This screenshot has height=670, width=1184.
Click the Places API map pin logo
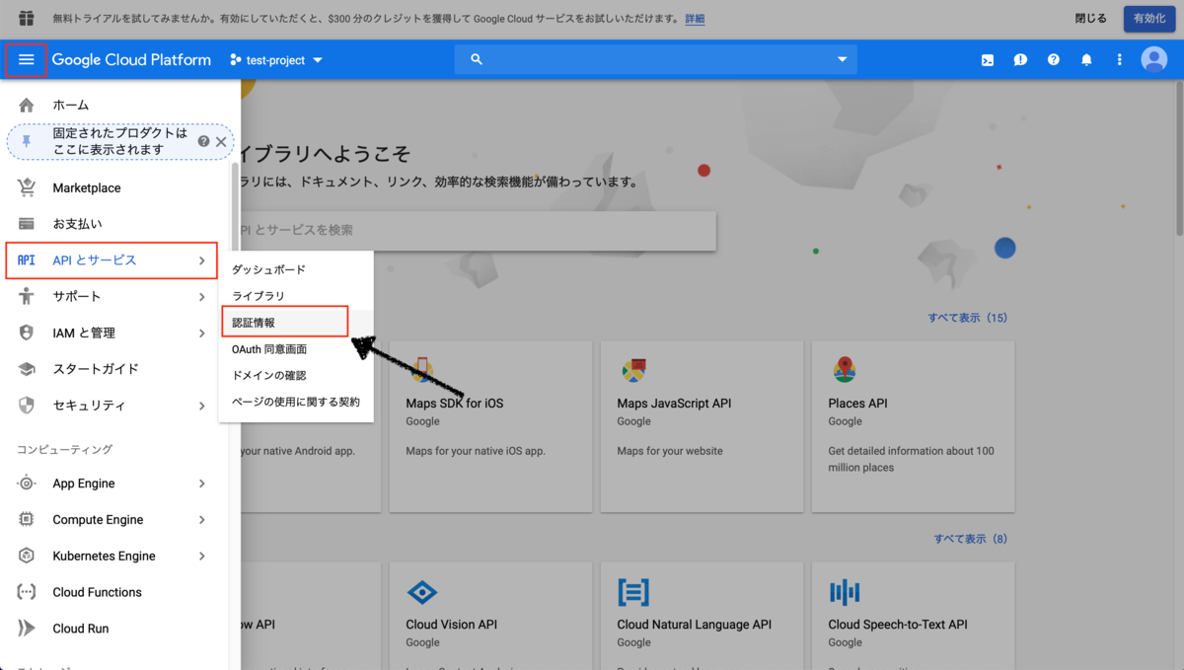844,370
